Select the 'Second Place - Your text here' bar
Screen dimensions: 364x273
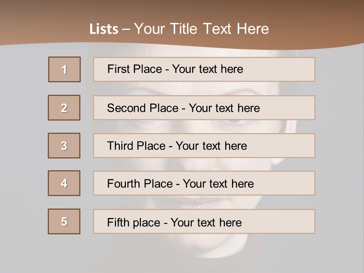(x=204, y=108)
